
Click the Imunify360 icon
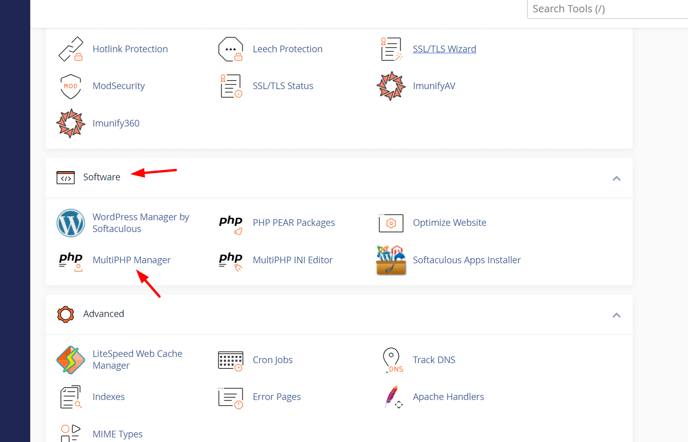(x=71, y=123)
